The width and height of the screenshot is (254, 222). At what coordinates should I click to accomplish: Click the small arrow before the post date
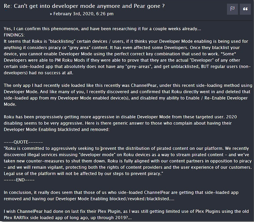51,14
